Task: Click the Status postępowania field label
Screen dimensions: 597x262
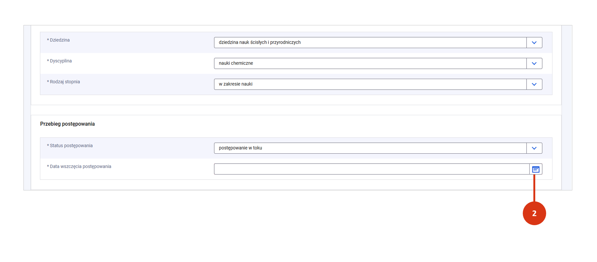Action: [x=71, y=146]
